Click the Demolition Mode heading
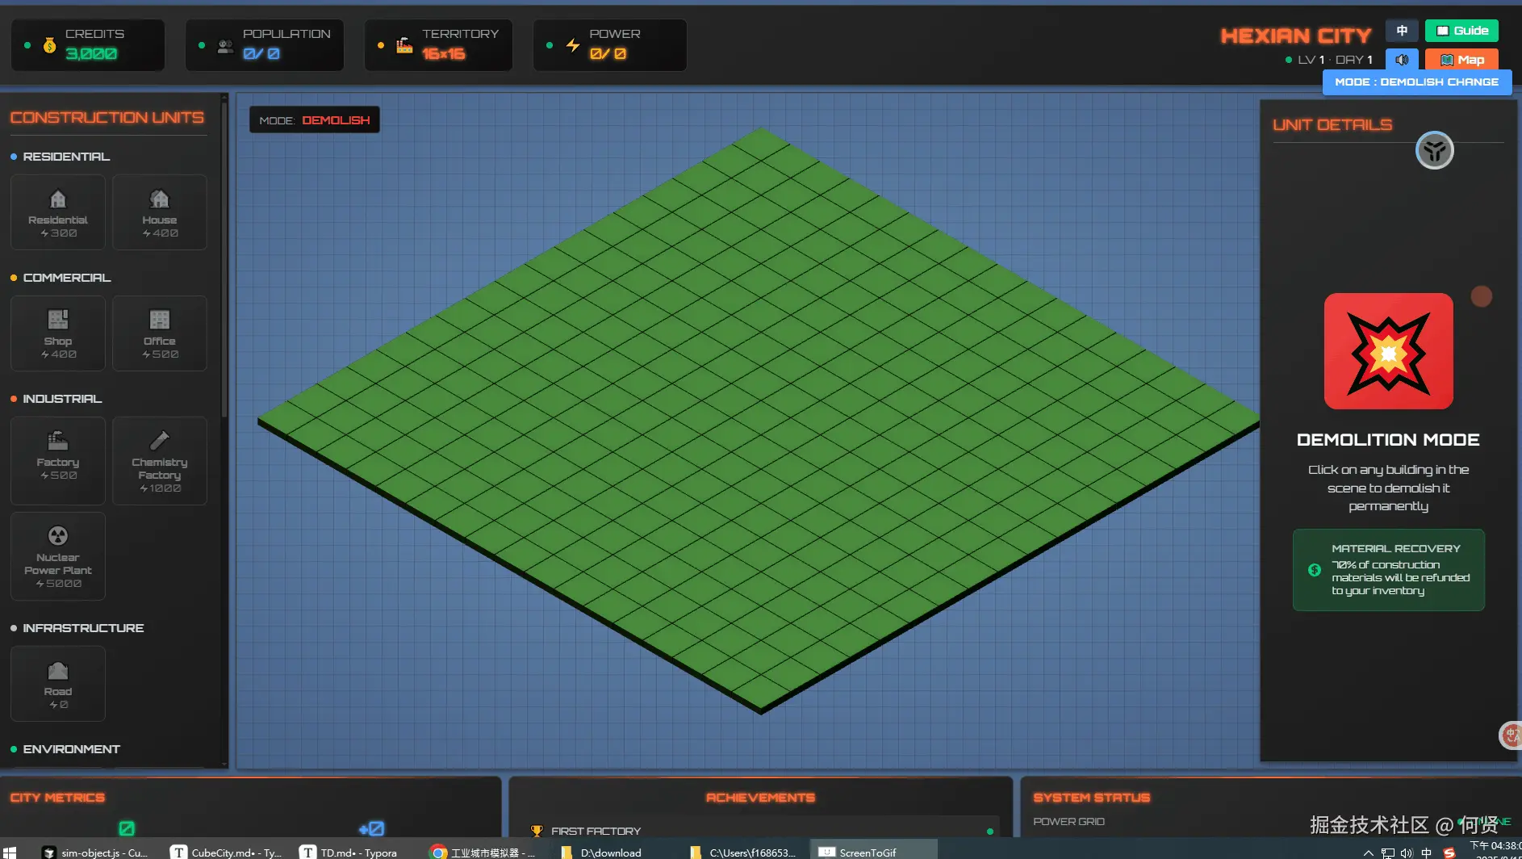 1388,440
